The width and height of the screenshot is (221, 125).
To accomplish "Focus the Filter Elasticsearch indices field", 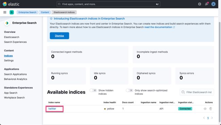I will (197, 92).
